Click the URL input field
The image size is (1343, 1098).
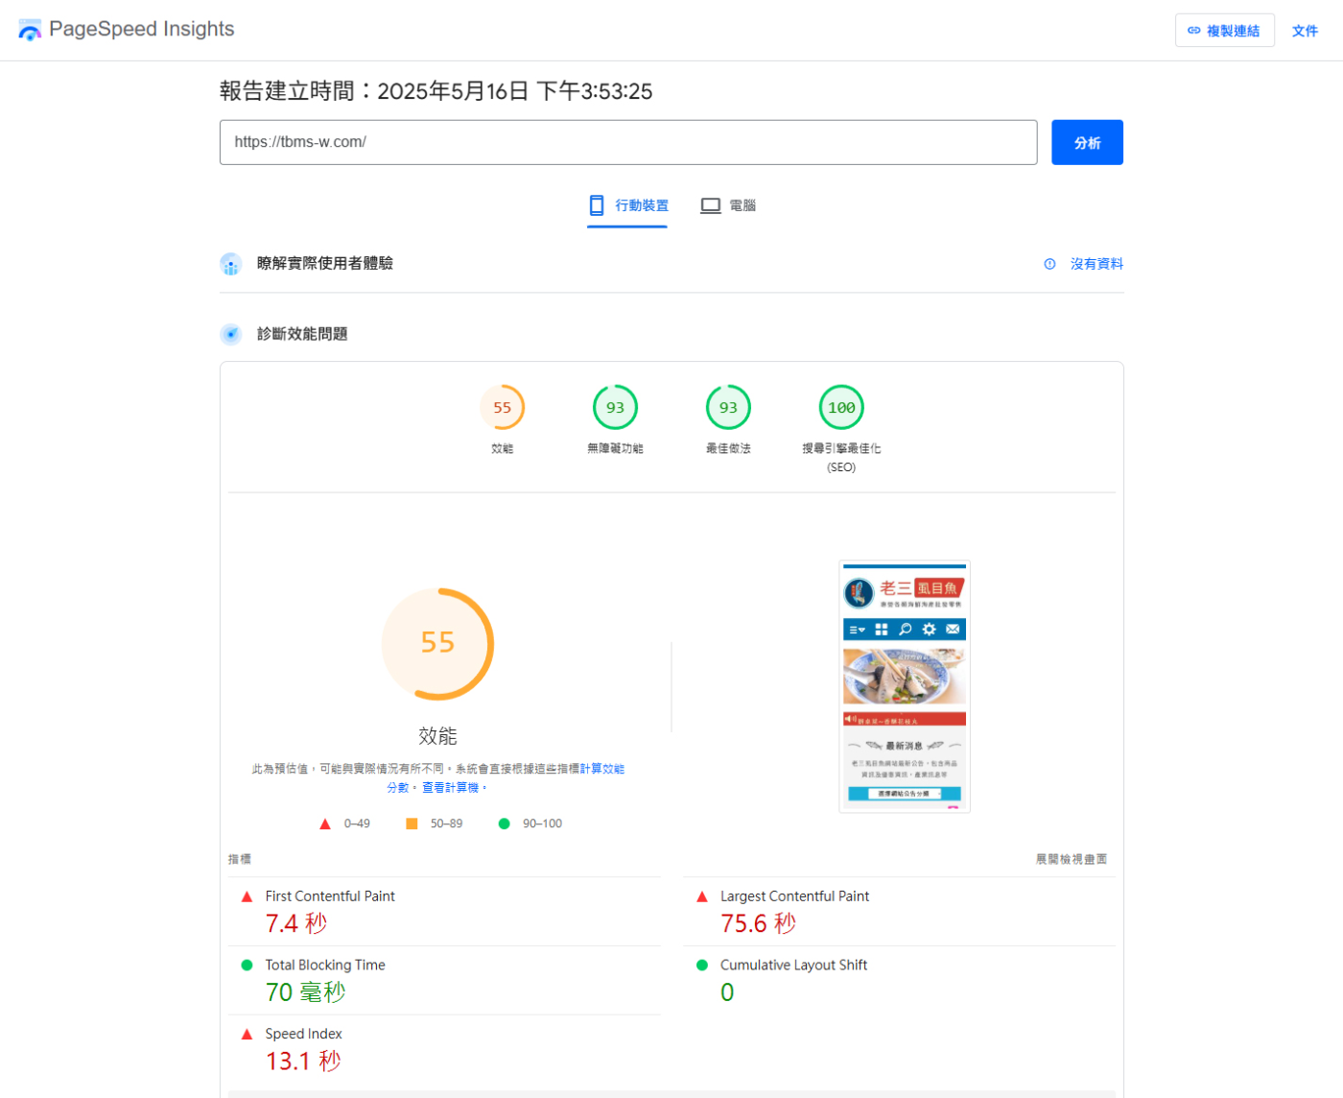(x=627, y=142)
